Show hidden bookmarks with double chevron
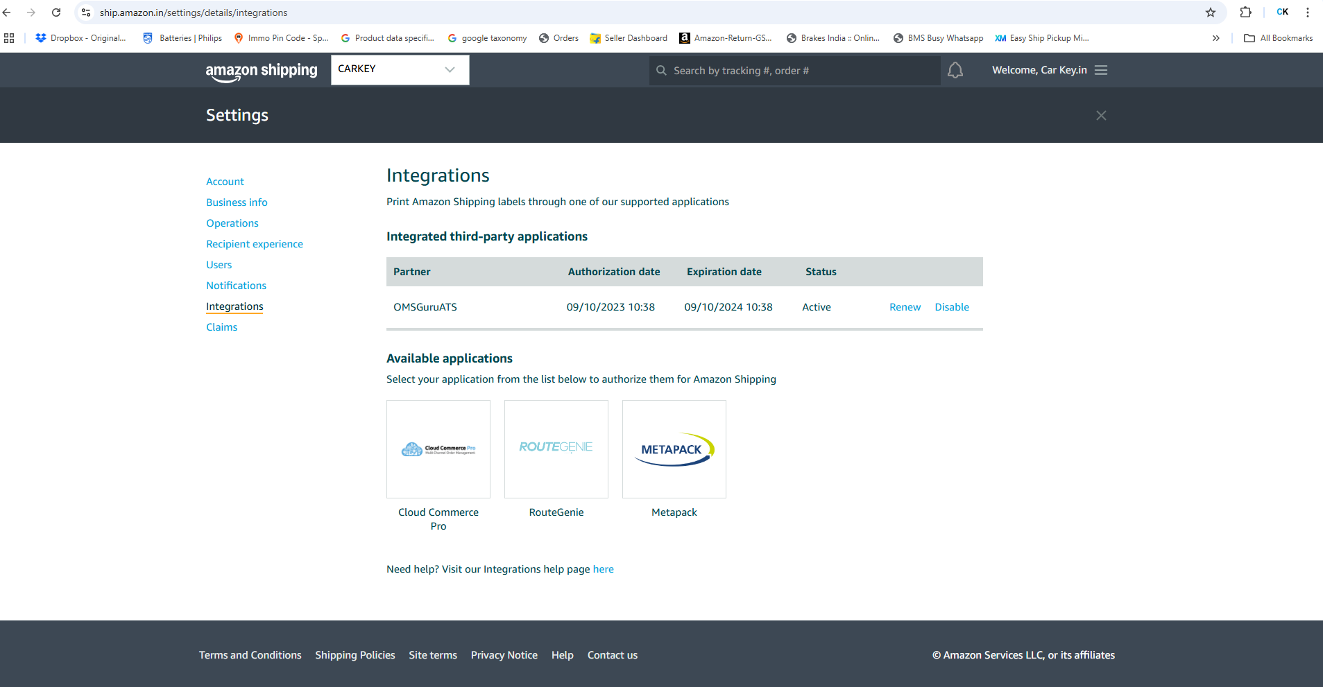 (1215, 38)
